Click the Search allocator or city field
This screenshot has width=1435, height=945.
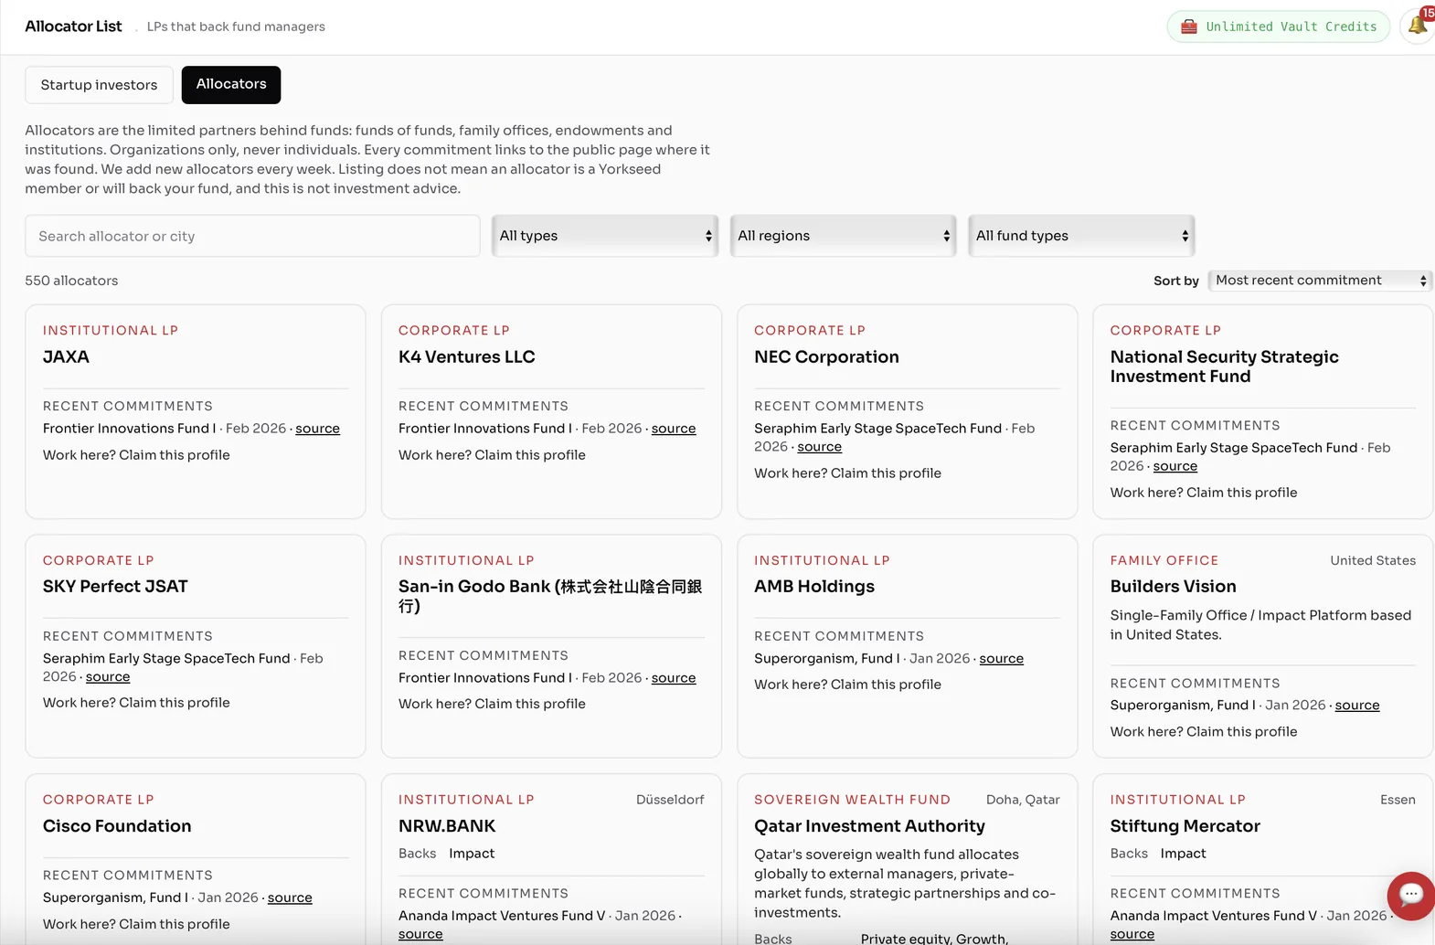point(252,236)
